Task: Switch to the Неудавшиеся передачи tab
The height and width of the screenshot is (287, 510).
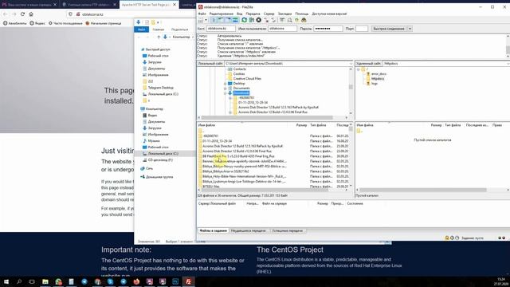Action: 248,230
